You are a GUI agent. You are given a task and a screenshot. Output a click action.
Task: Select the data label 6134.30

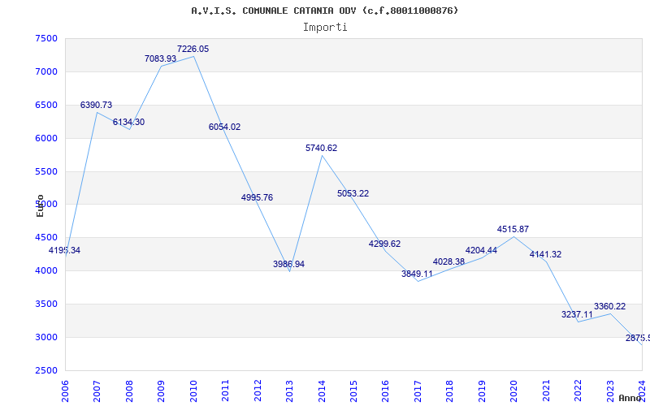coord(128,123)
